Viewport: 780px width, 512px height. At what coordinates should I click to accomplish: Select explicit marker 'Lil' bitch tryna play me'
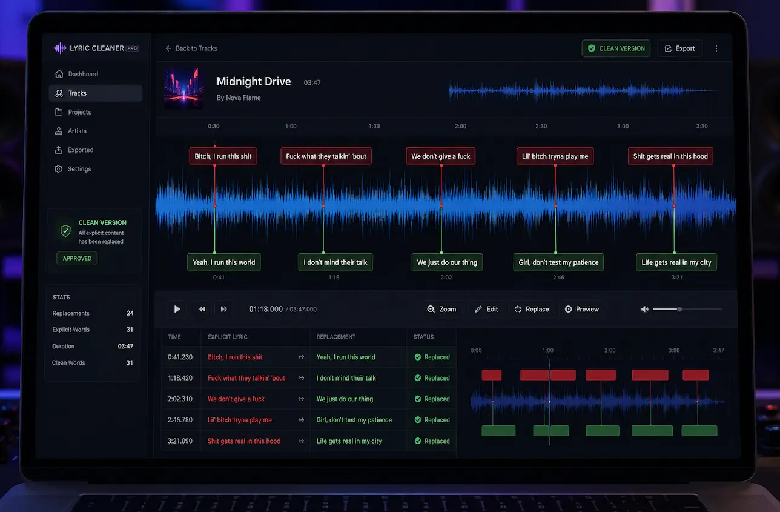coord(555,156)
